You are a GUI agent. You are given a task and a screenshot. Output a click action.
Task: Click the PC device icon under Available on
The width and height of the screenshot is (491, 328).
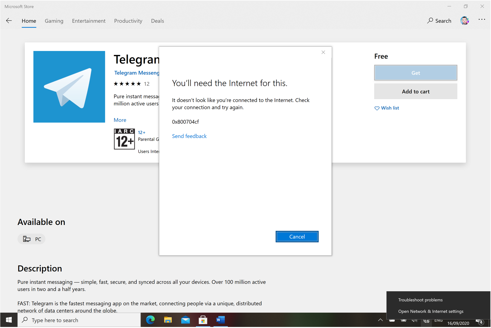click(x=27, y=239)
